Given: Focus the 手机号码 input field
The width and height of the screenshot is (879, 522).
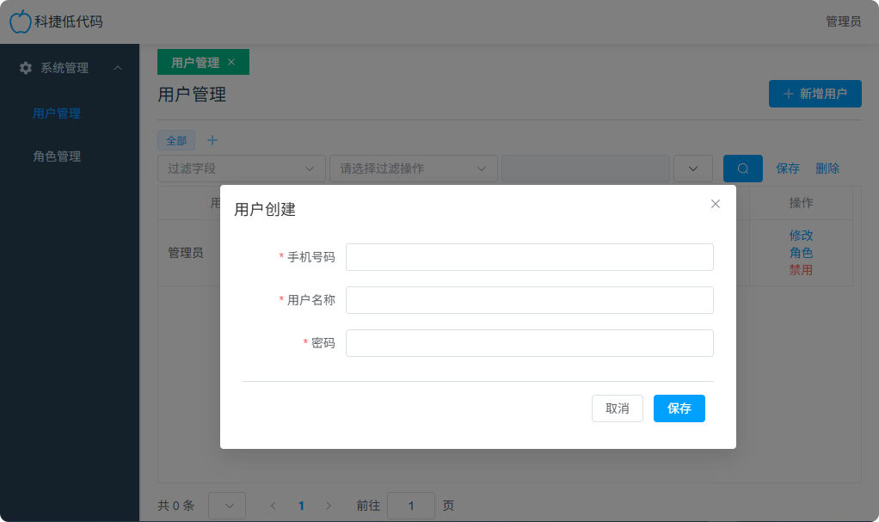Looking at the screenshot, I should click(529, 257).
